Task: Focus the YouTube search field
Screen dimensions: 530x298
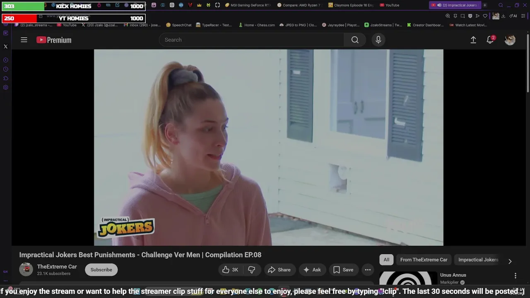Action: point(251,40)
